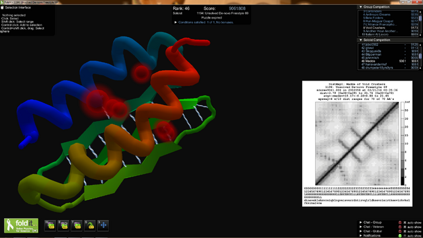The height and width of the screenshot is (238, 423).
Task: Select the E hotkey tool icon
Action: 63,225
